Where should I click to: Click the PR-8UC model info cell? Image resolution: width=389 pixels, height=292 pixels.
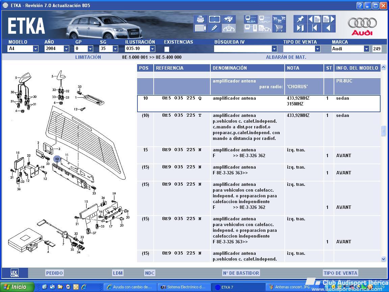point(344,81)
